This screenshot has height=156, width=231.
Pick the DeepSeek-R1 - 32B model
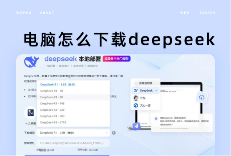coord(73,110)
